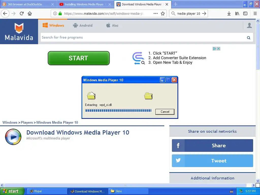The width and height of the screenshot is (260, 195).
Task: Close the 360 browser tab
Action: click(52, 4)
